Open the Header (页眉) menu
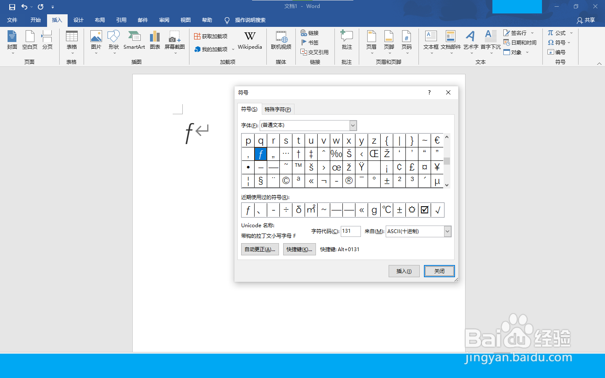 (x=371, y=42)
